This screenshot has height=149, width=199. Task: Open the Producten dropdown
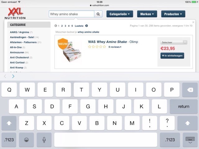point(173,14)
